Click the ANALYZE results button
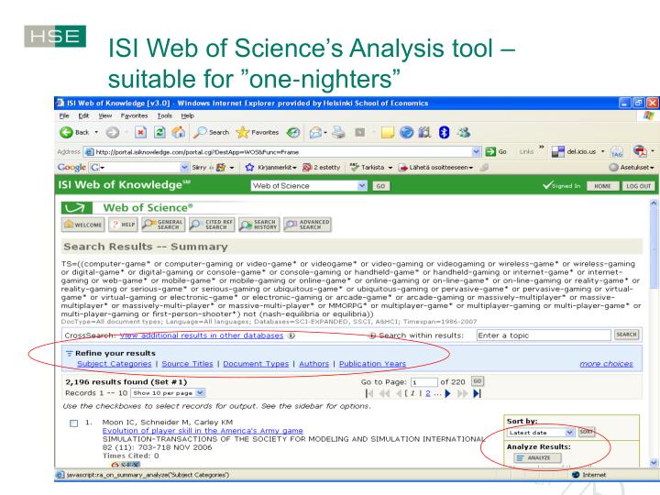 tap(537, 457)
